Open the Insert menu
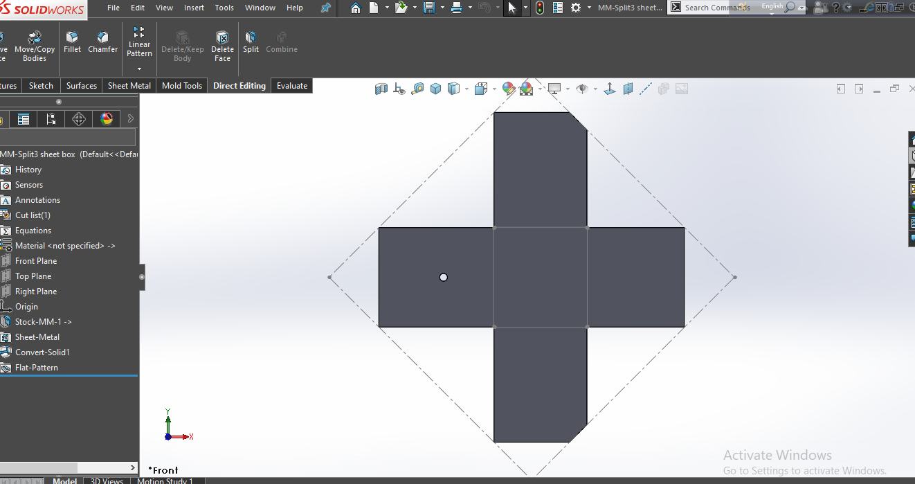The width and height of the screenshot is (915, 484). [x=194, y=8]
